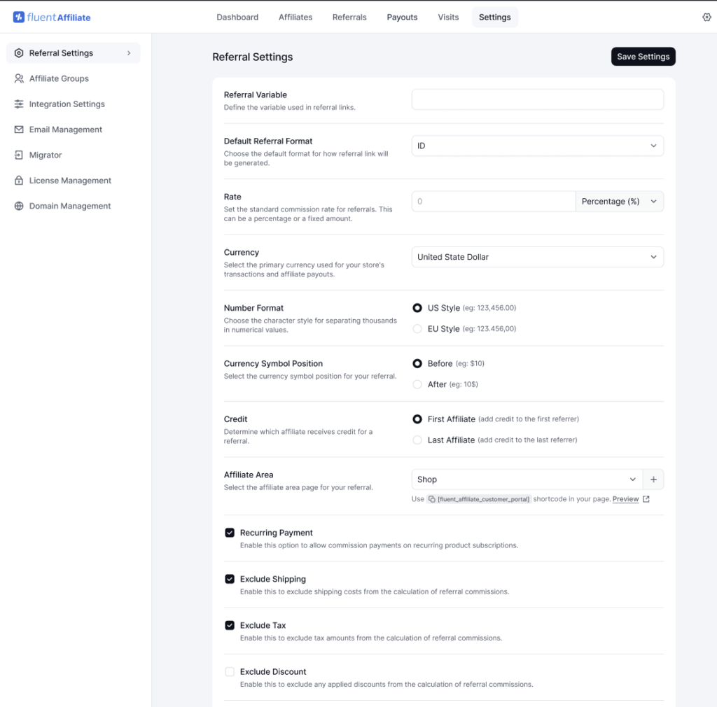Open Migrator in sidebar
The height and width of the screenshot is (707, 717).
coord(73,155)
